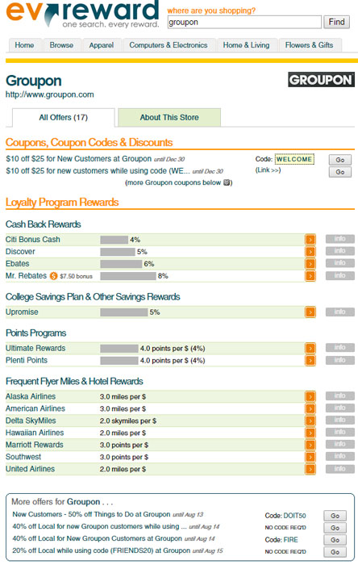The width and height of the screenshot is (358, 565).
Task: Open Flowers & Gifts menu item
Action: pos(309,45)
